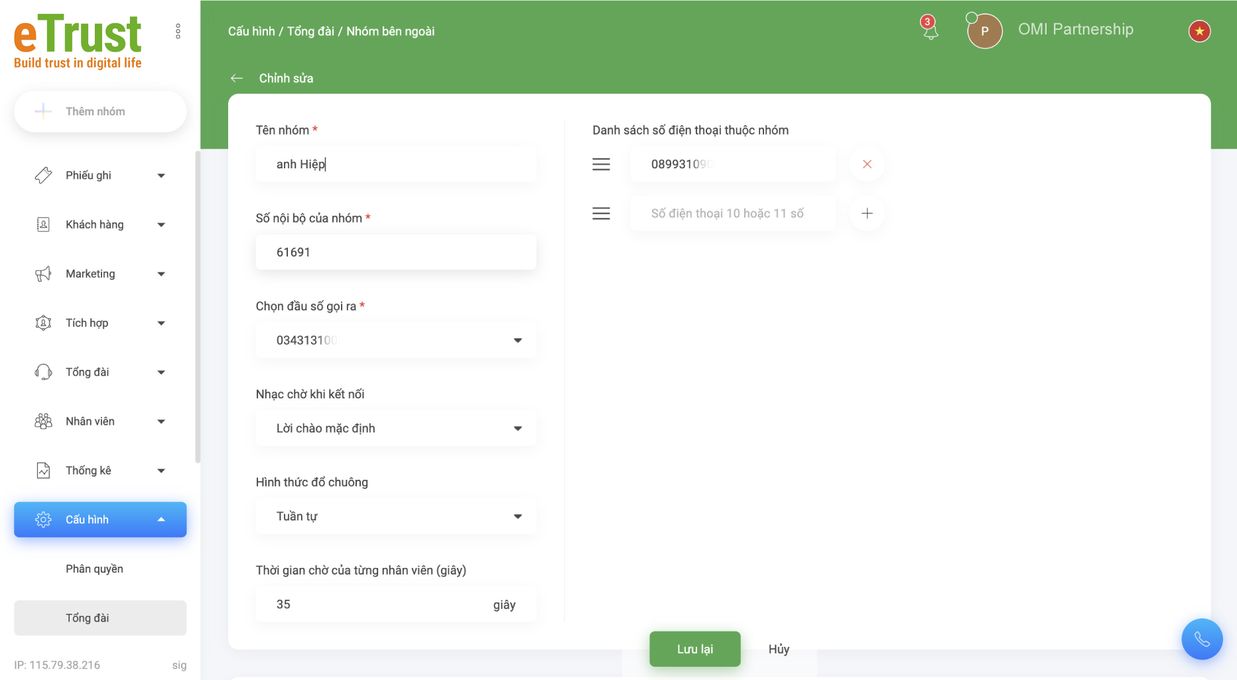Viewport: 1237px width, 680px height.
Task: Open the Nhạc chờ khi kết nối dropdown
Action: [x=396, y=429]
